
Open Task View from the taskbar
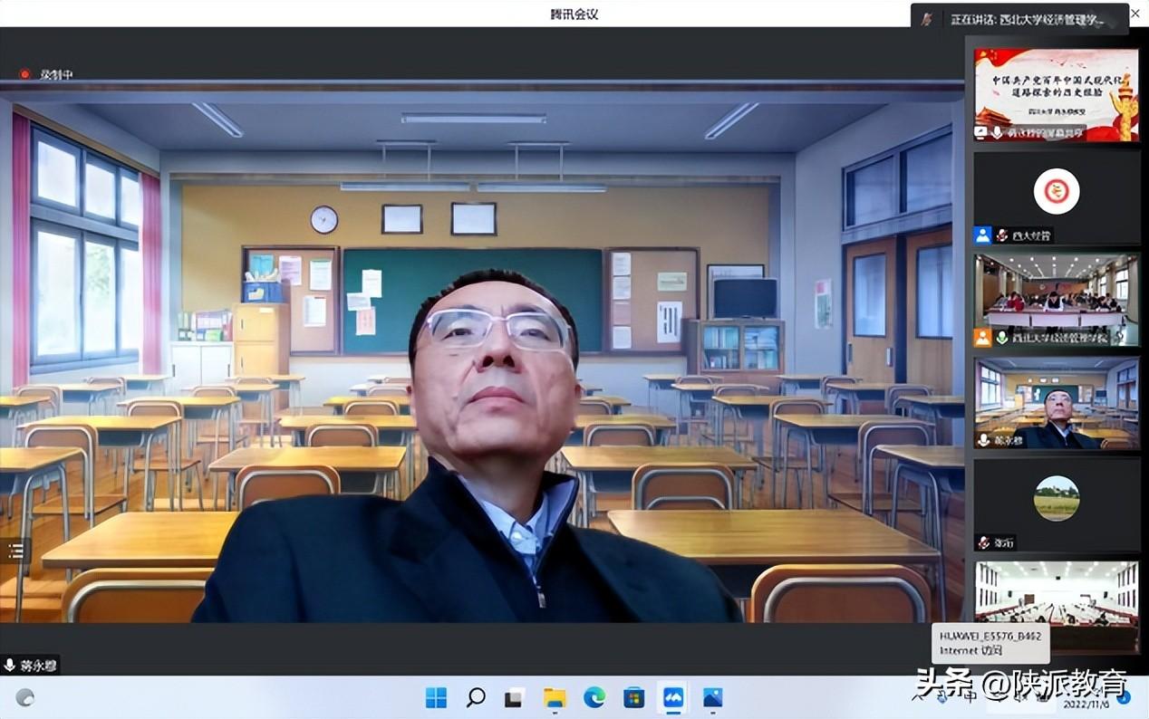(514, 697)
